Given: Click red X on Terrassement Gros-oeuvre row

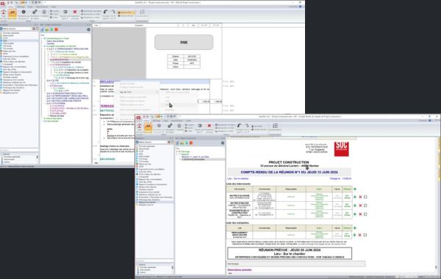Looking at the screenshot, I should (x=359, y=235).
